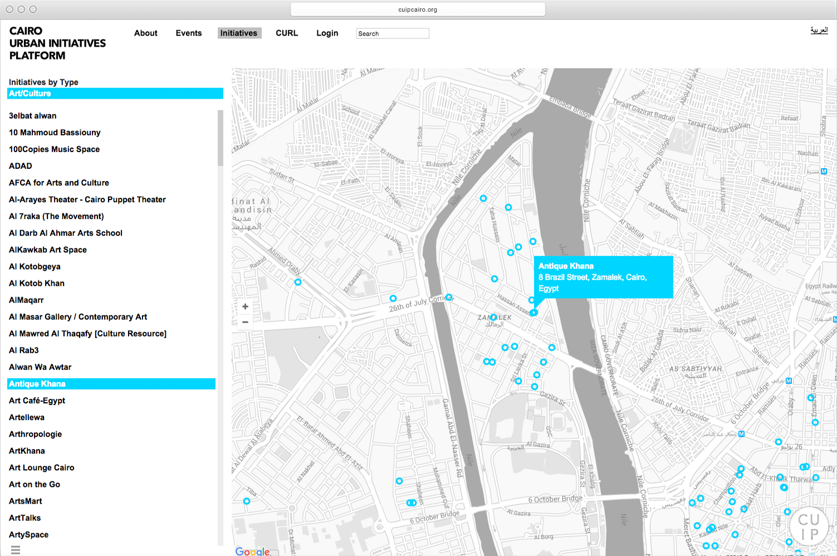Open Al Darb Al Ahmar Arts School

[x=66, y=233]
